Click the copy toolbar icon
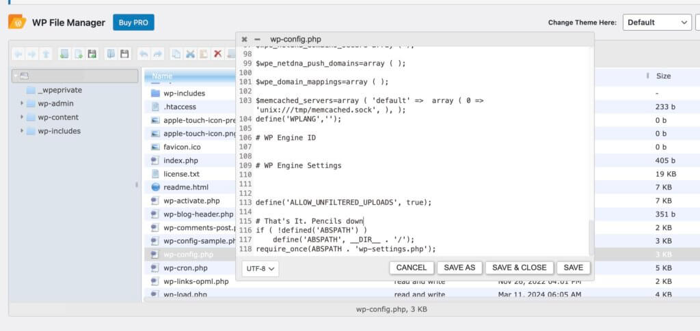 [x=177, y=55]
